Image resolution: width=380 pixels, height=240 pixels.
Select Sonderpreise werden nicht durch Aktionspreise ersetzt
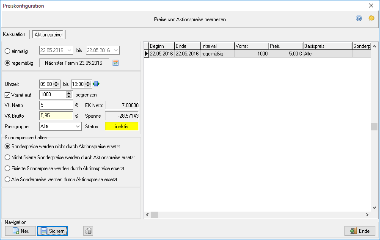[x=8, y=146]
